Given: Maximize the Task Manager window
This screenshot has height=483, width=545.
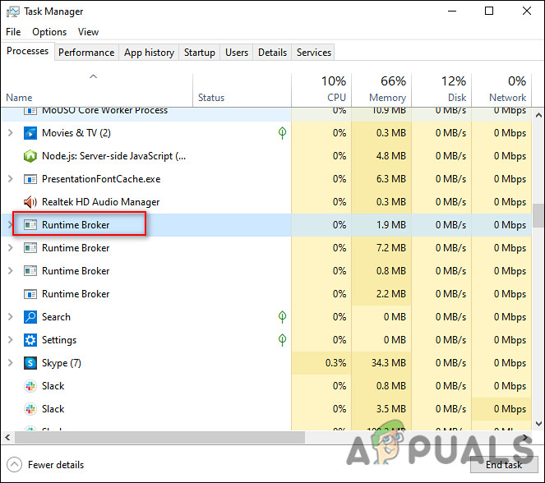Looking at the screenshot, I should [489, 11].
